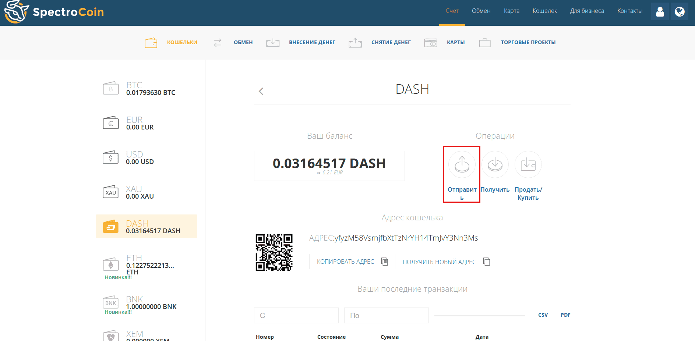This screenshot has width=695, height=341.
Task: Select the BTC wallet icon
Action: point(110,88)
